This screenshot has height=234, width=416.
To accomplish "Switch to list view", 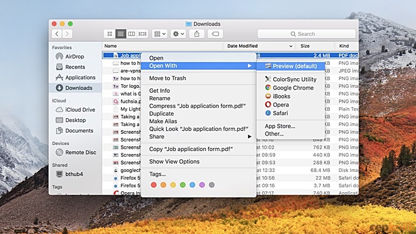I will point(121,33).
